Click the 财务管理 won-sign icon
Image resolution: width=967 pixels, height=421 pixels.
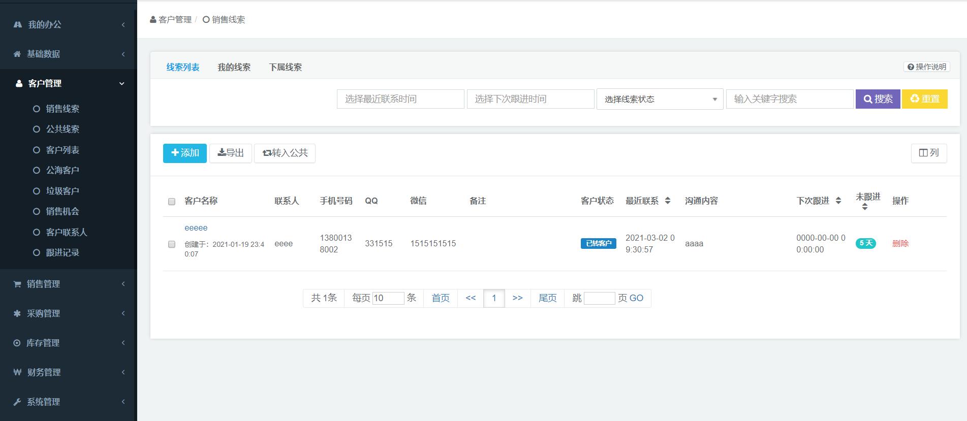tap(17, 372)
